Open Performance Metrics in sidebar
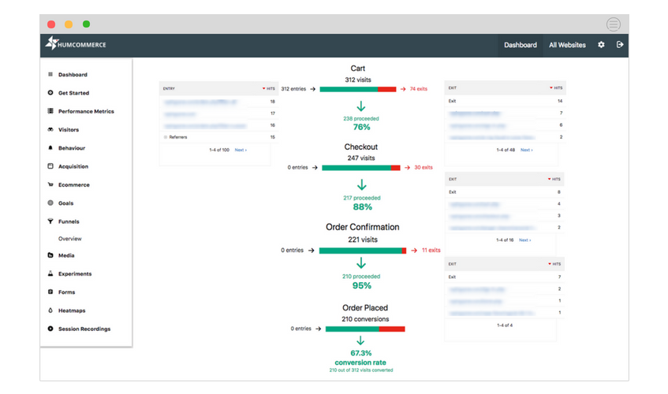Screen dimensions: 668x394 (86, 111)
